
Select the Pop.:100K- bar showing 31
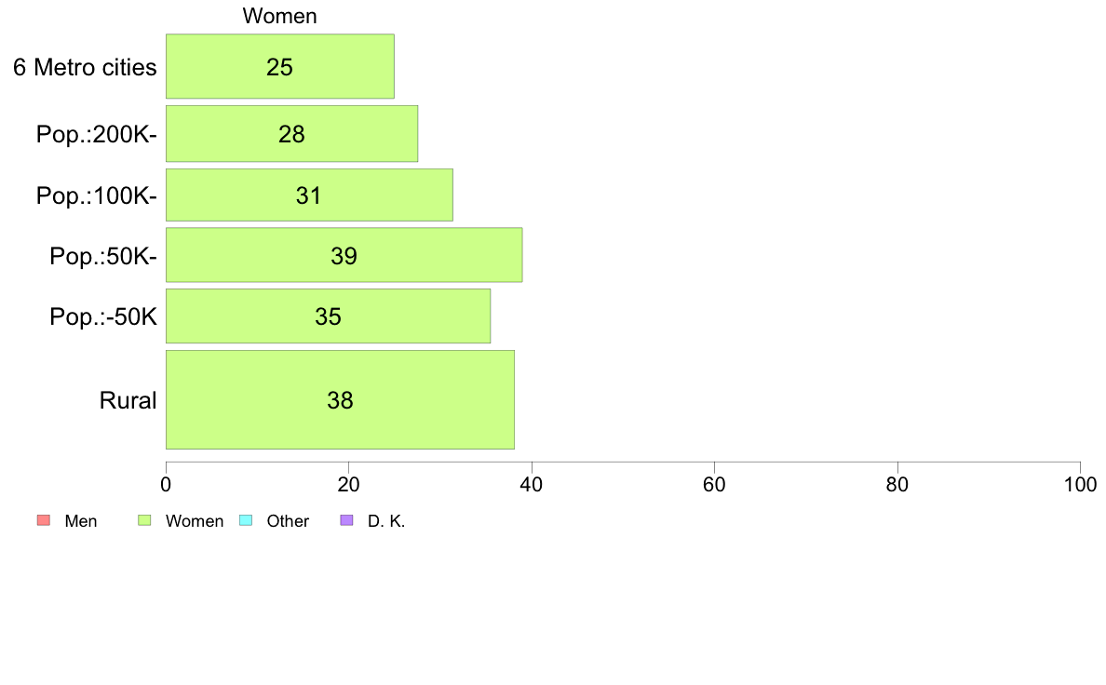309,195
